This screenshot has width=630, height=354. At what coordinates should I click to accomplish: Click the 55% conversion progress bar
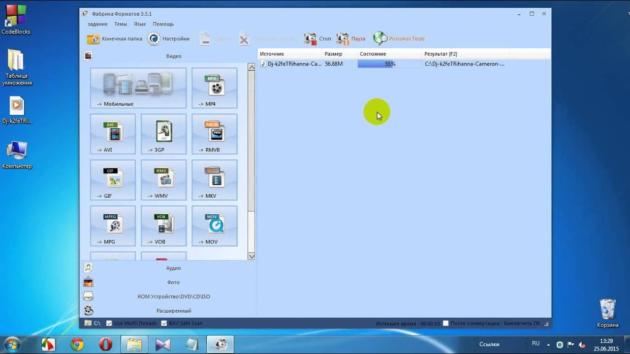click(390, 64)
